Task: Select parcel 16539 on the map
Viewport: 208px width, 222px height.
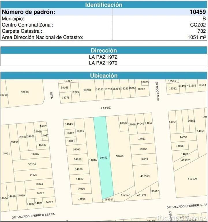Action: (42, 145)
